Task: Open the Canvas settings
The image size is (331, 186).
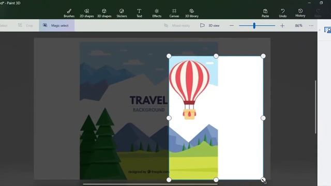Action: pos(174,13)
